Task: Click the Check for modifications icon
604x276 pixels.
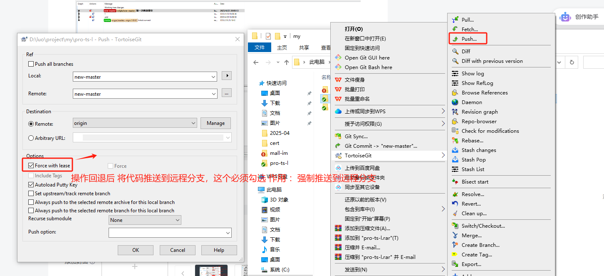Action: [x=455, y=131]
